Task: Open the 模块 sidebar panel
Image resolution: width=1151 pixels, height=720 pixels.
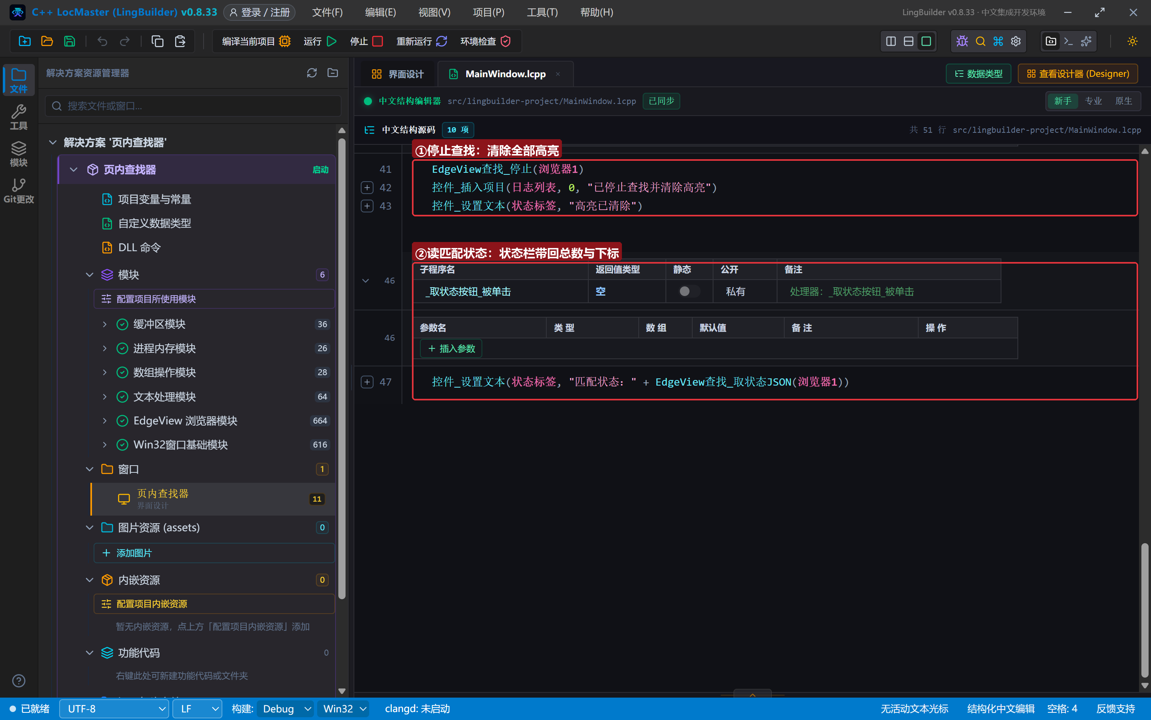Action: [x=18, y=154]
